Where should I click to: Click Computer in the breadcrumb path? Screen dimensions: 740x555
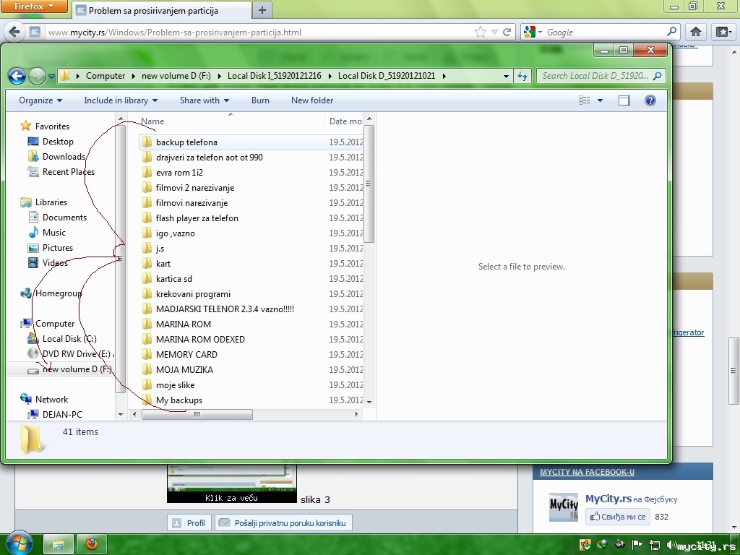(106, 75)
